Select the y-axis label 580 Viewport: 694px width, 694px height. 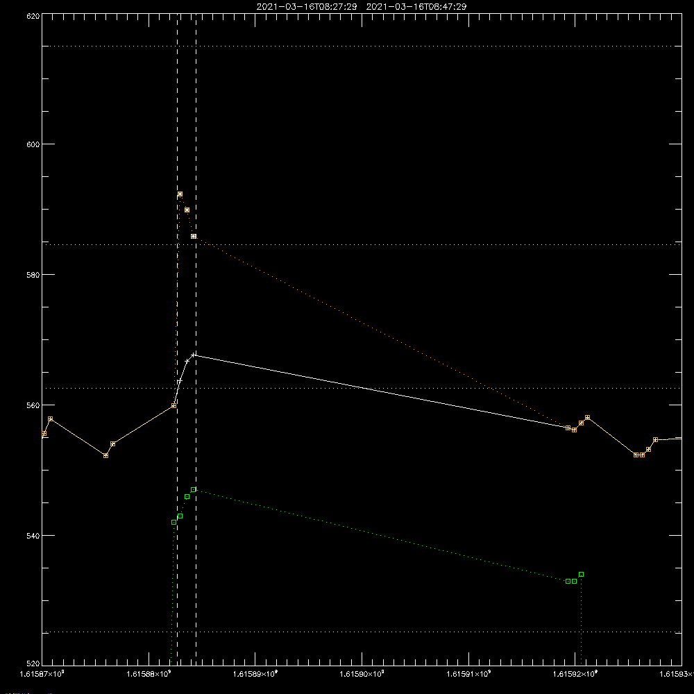pyautogui.click(x=33, y=274)
